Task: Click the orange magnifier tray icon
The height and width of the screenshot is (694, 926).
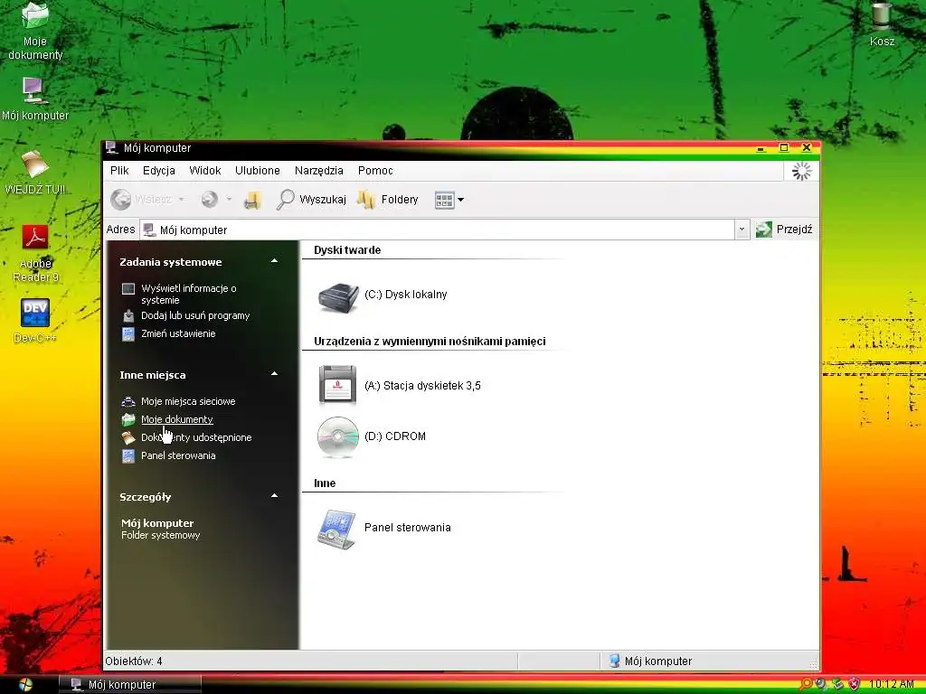Action: [805, 685]
